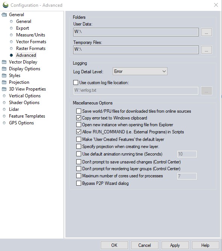Screen dimensions: 222x251
Task: Enable Use custom log file location
Action: click(x=76, y=83)
